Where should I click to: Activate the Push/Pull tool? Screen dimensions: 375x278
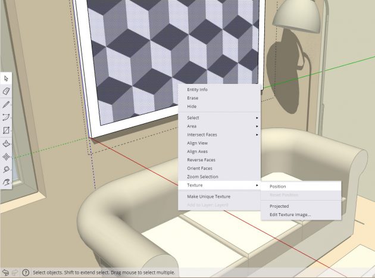pyautogui.click(x=7, y=143)
